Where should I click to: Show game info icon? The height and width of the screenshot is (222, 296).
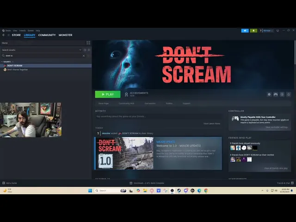click(282, 94)
